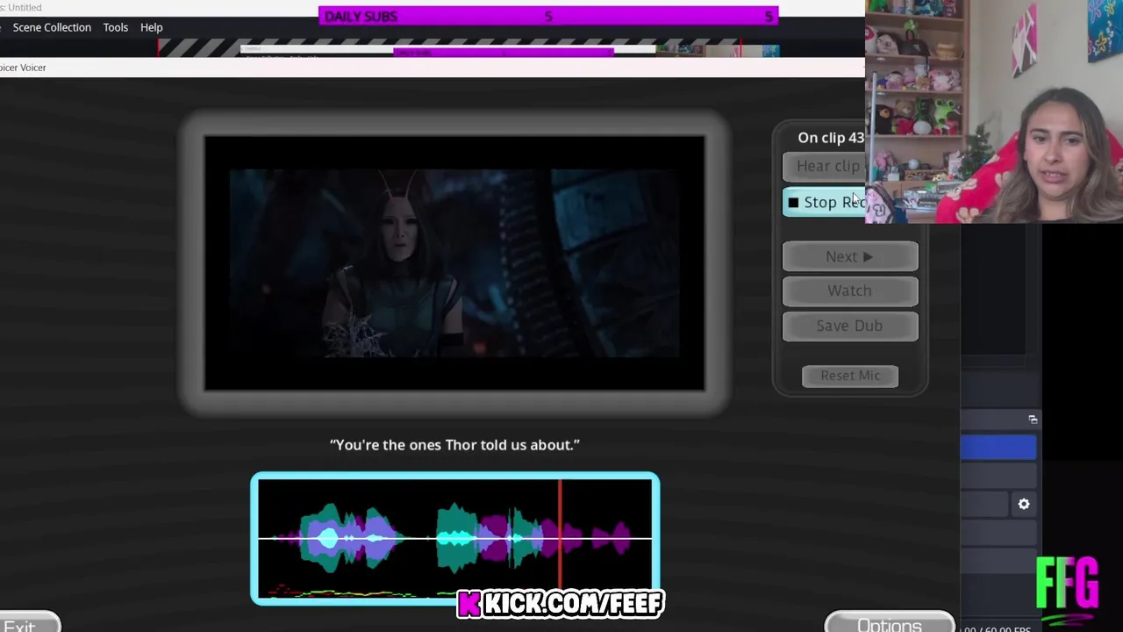1123x632 pixels.
Task: Click the pop-out dock icon in OBS panel
Action: click(x=1033, y=420)
